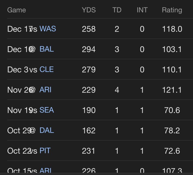This screenshot has height=175, width=193.
Task: Select the INT column header
Action: point(142,10)
